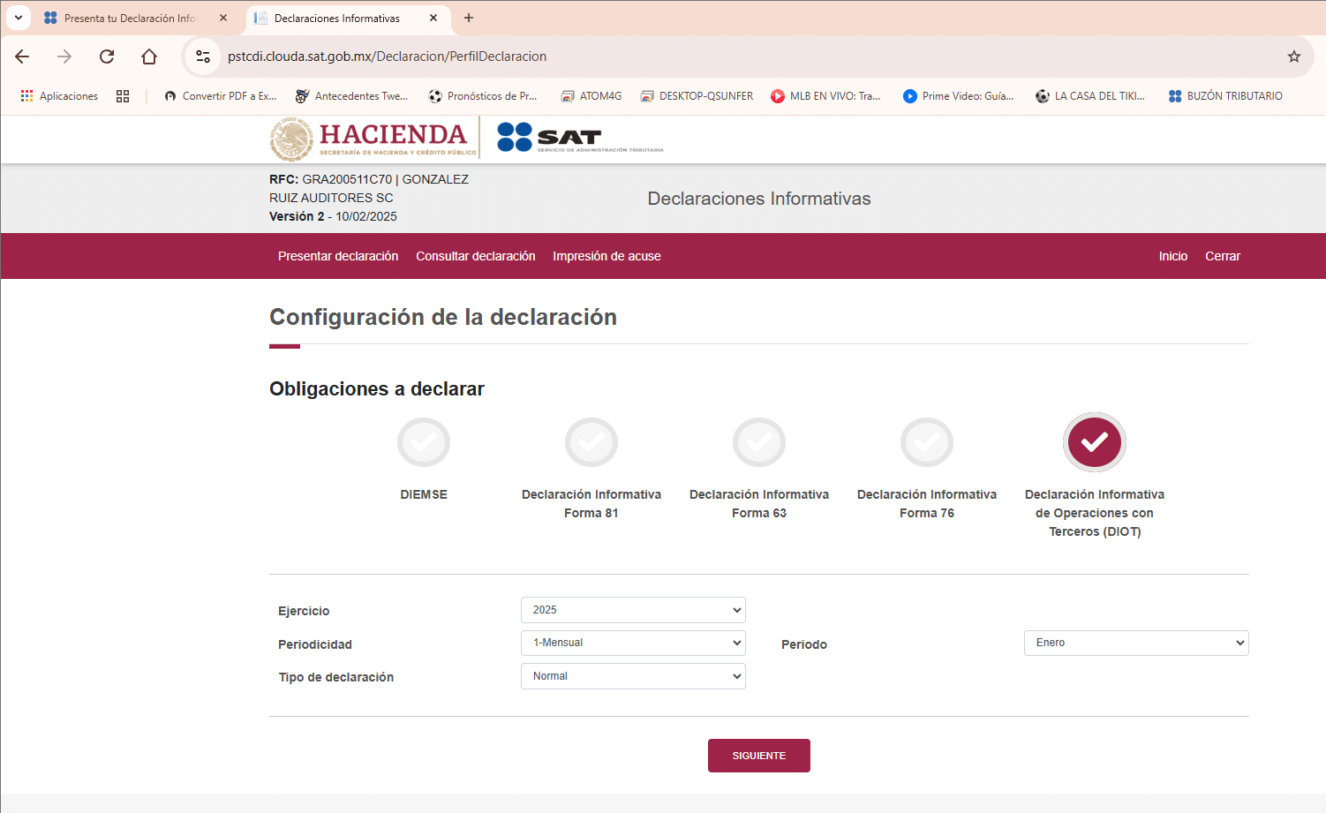The image size is (1326, 813).
Task: Open the Prime Video bookmark
Action: (958, 95)
